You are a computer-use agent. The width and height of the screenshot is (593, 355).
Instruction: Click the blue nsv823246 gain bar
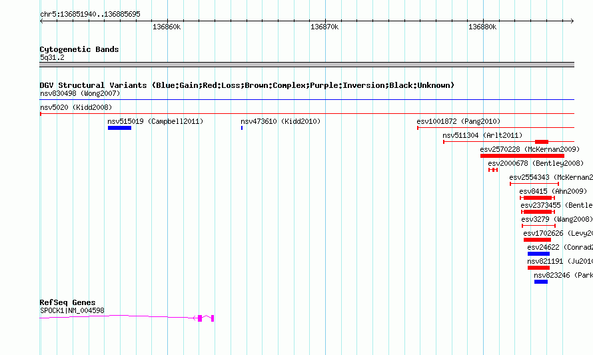(541, 282)
